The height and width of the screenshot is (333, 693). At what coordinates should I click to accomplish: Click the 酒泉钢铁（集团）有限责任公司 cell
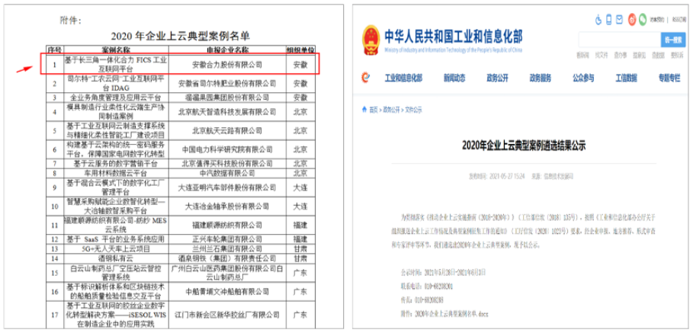point(227,258)
